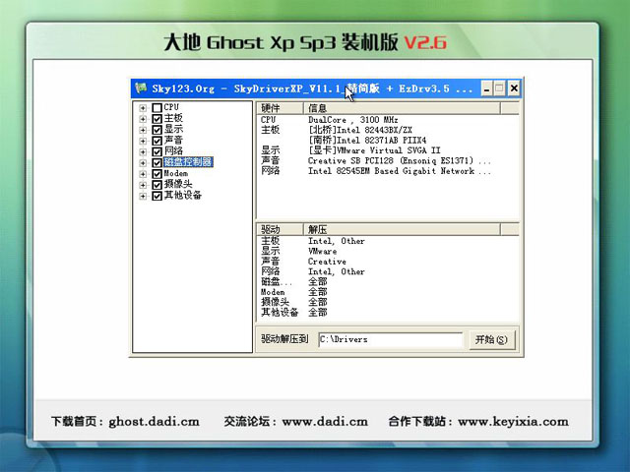Uncheck the 声音 checkbox
630x472 pixels.
(x=157, y=141)
